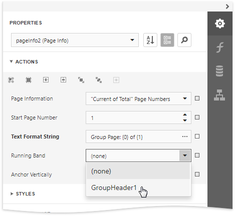This screenshot has width=235, height=216.
Task: Click the Bring to Front action icon
Action: (81, 80)
